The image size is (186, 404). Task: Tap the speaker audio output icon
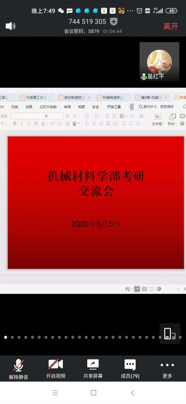[x=10, y=26]
